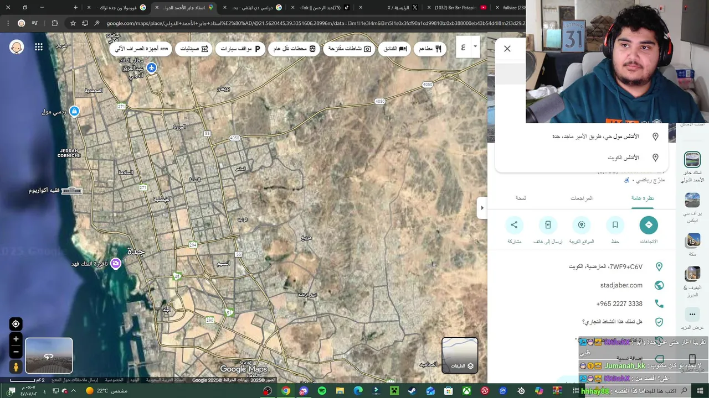
Task: Open the Xbox app in the taskbar
Action: 466,391
